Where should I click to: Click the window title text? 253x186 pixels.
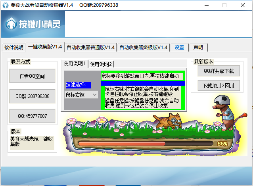coord(64,5)
